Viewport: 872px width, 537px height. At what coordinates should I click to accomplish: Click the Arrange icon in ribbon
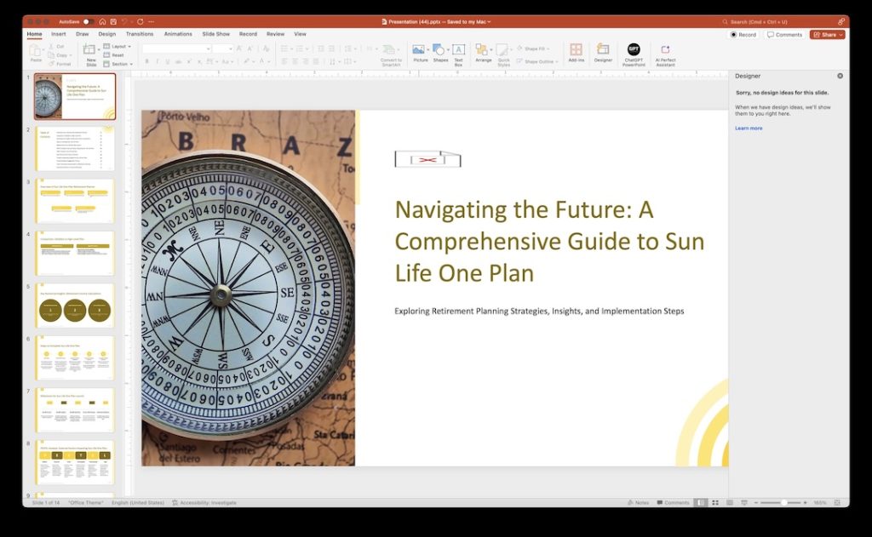(x=484, y=53)
